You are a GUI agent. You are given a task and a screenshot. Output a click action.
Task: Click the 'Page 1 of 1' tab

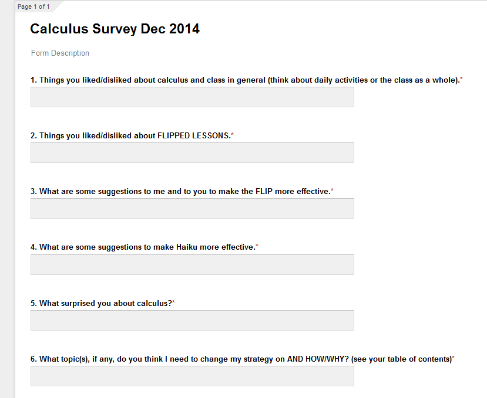tap(33, 6)
